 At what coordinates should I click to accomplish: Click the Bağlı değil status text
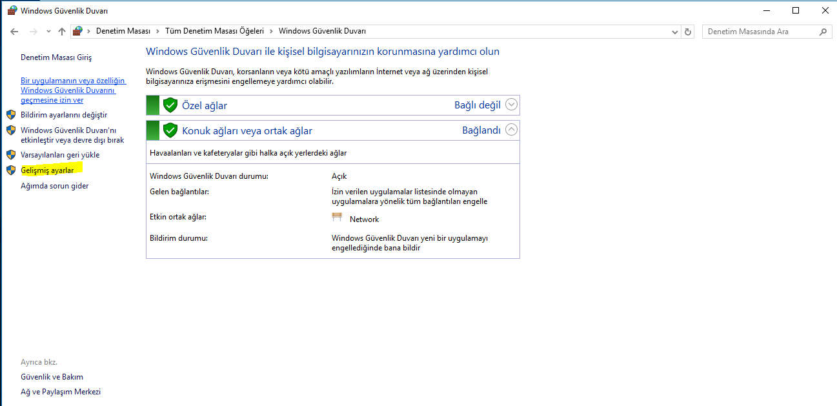(x=478, y=105)
